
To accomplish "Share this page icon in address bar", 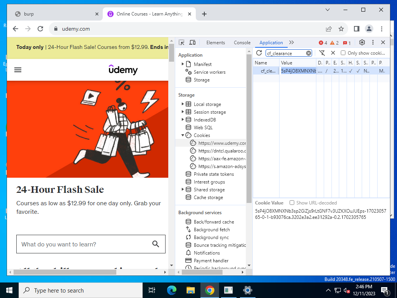I will point(329,29).
